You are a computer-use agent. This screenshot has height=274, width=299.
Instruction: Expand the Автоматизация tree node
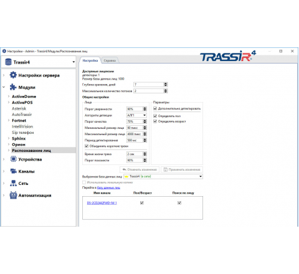pyautogui.click(x=4, y=196)
